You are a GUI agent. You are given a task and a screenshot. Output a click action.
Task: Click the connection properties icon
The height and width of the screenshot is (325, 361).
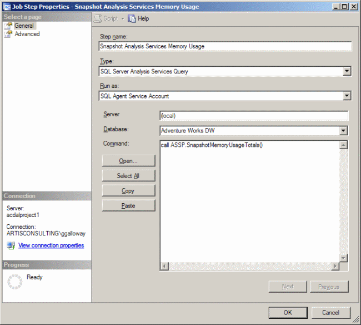(11, 245)
